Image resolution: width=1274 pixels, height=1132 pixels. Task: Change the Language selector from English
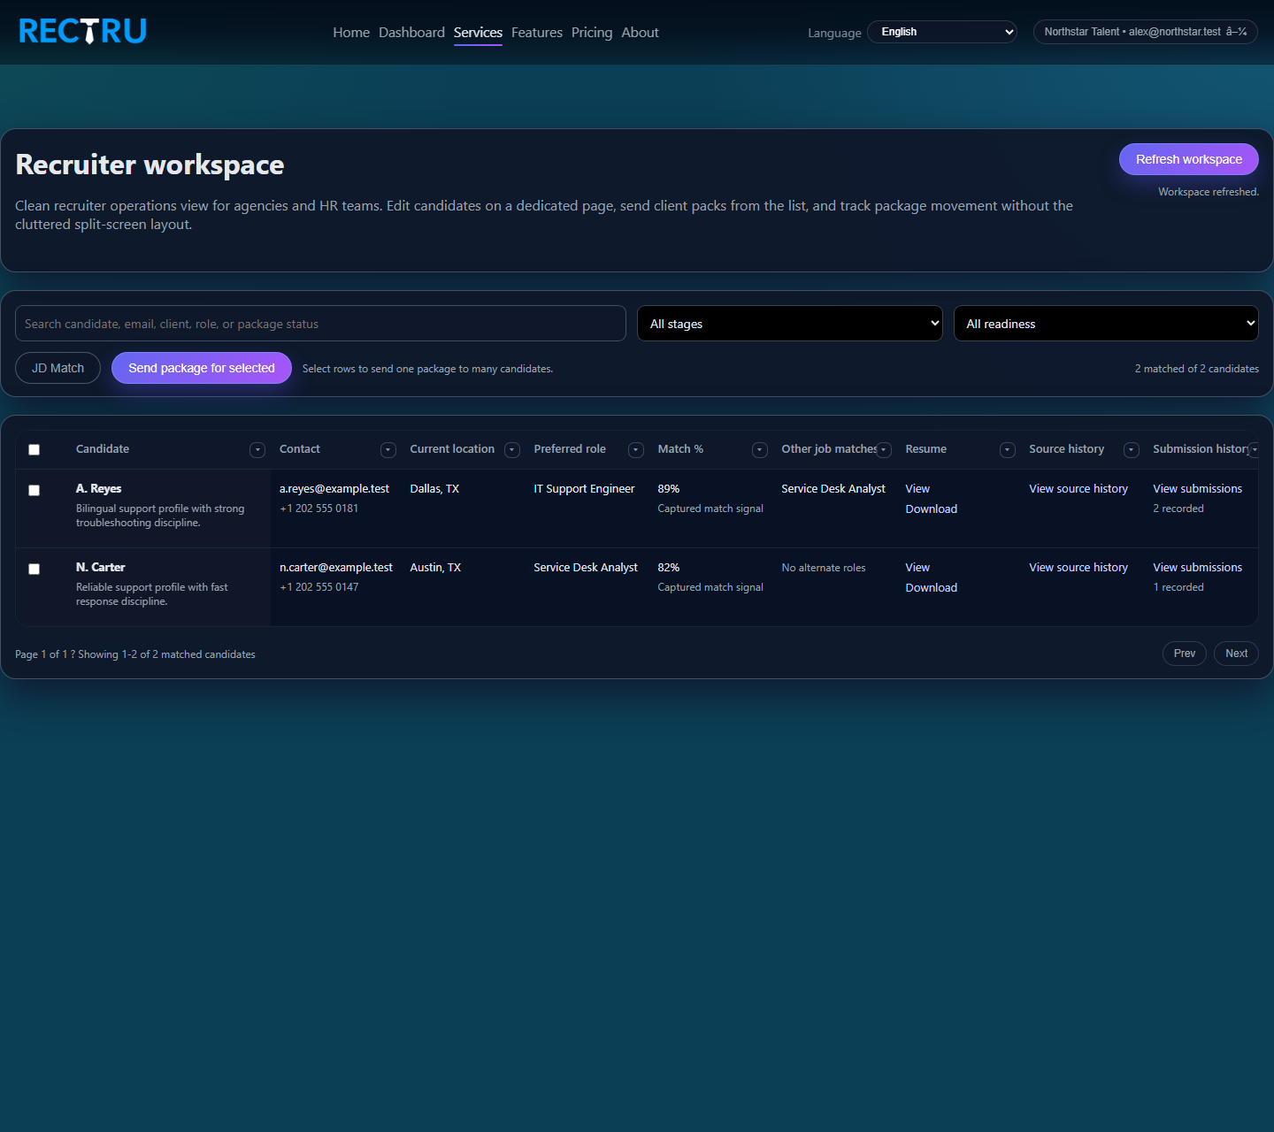tap(941, 31)
